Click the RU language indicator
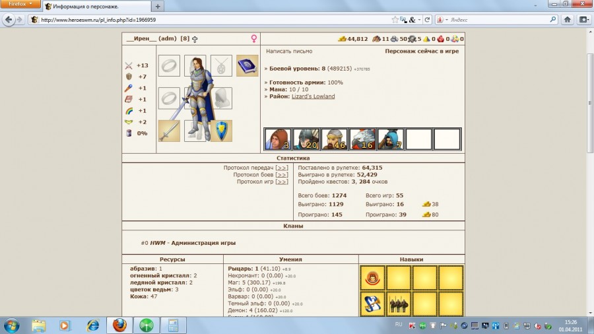Screen dimensions: 594x334 (x=399, y=325)
